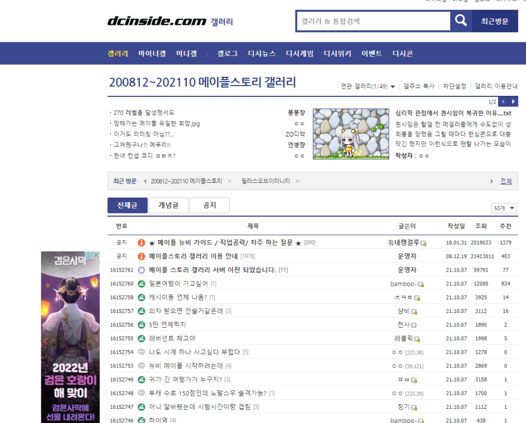Click image icon beside 의자 받으면 안쓸거같은데
Screen dimensions: 526x423
(x=142, y=311)
